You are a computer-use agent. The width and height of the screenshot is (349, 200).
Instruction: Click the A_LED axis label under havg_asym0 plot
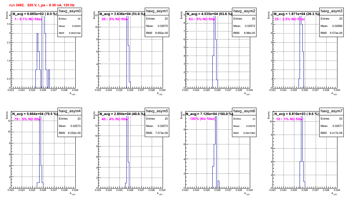click(x=73, y=94)
